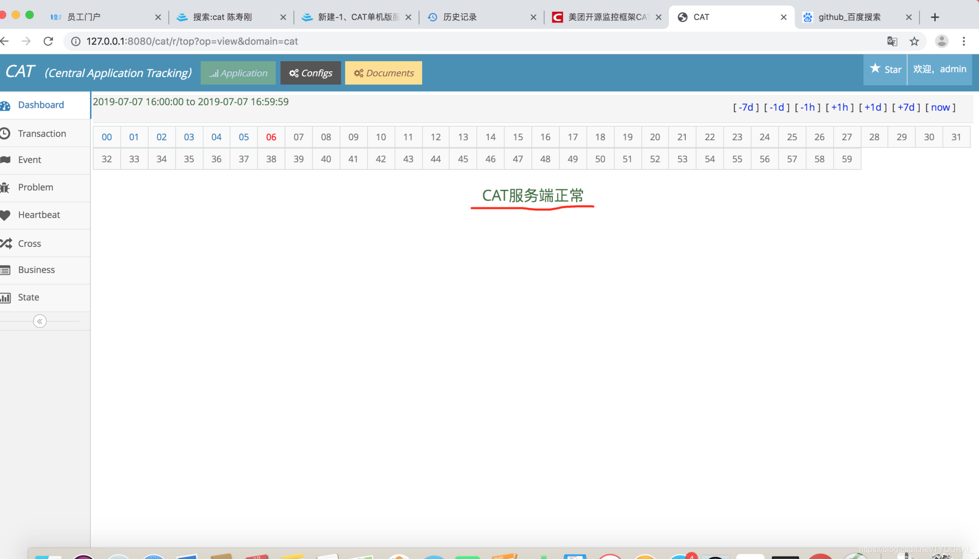Bookmark page with the star icon
The width and height of the screenshot is (979, 559).
click(914, 41)
